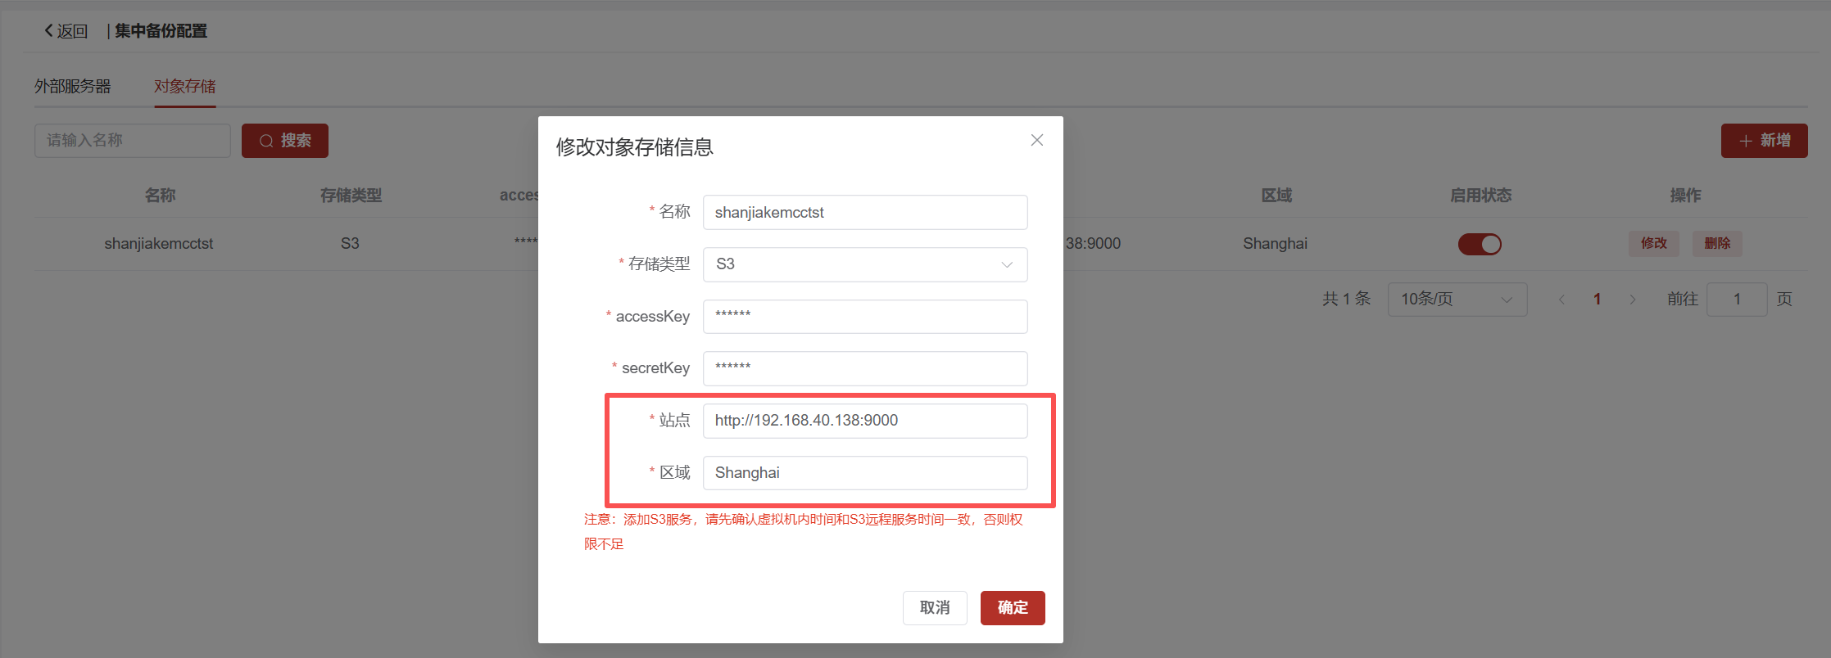Screen dimensions: 1831x658
Task: Click the 新增 button
Action: (1764, 141)
